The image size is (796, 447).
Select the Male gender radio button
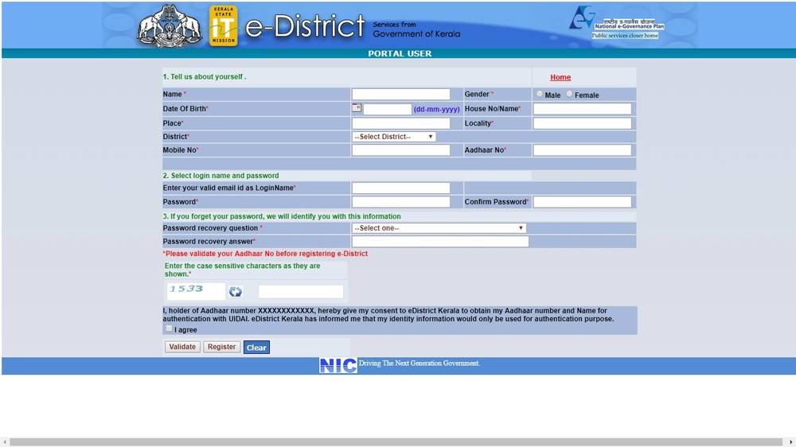tap(540, 94)
